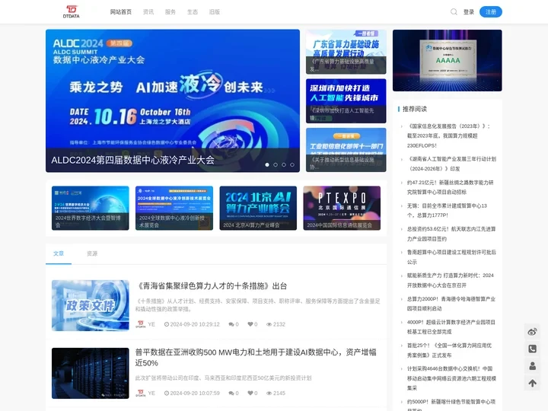This screenshot has height=411, width=548.
Task: Open recommended 总算力2000P 青海德令哈 link
Action: (451, 304)
